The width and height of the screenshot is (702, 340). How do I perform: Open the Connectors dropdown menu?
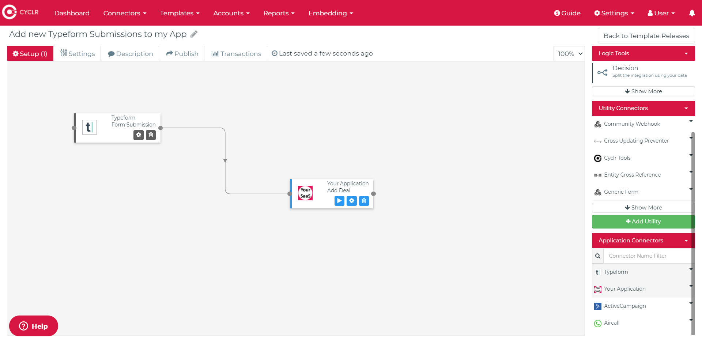pos(125,13)
